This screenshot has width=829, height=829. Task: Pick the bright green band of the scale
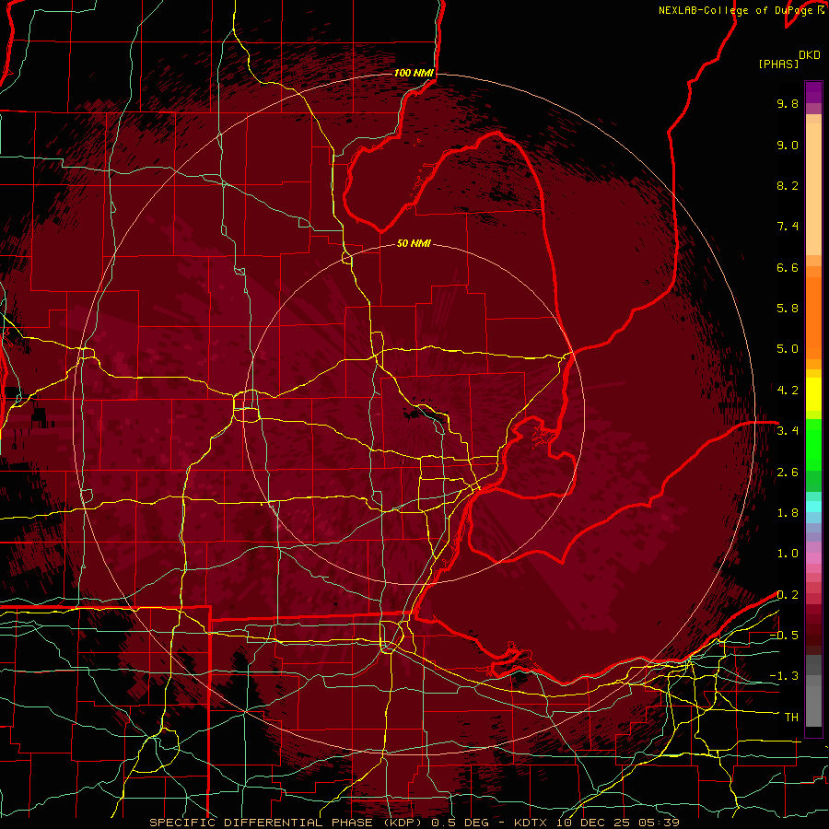pyautogui.click(x=813, y=445)
